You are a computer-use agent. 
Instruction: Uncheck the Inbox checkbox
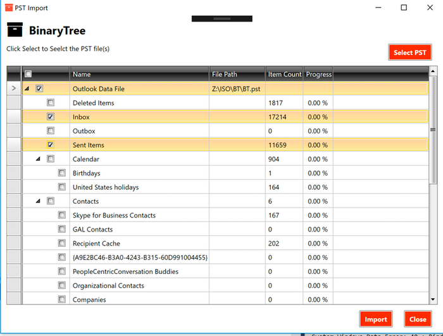[51, 116]
